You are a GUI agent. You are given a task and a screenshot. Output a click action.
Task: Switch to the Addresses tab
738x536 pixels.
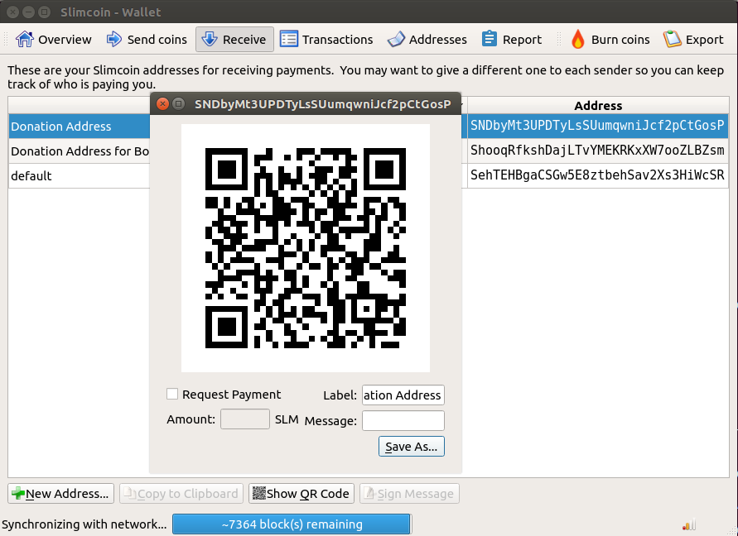427,40
